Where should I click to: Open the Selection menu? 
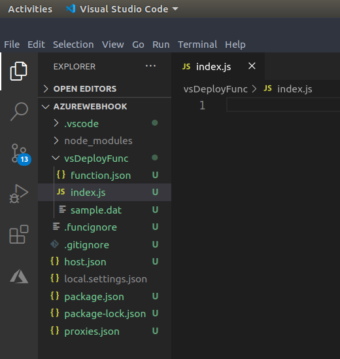pyautogui.click(x=73, y=45)
